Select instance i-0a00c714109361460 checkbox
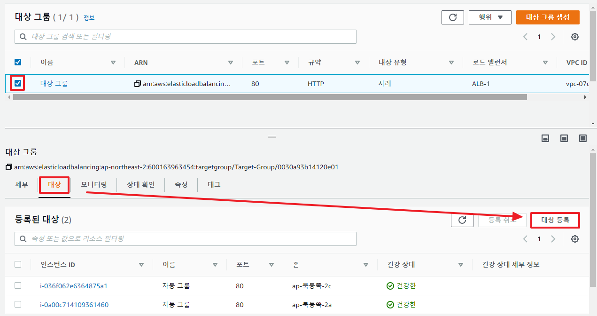 [x=18, y=304]
